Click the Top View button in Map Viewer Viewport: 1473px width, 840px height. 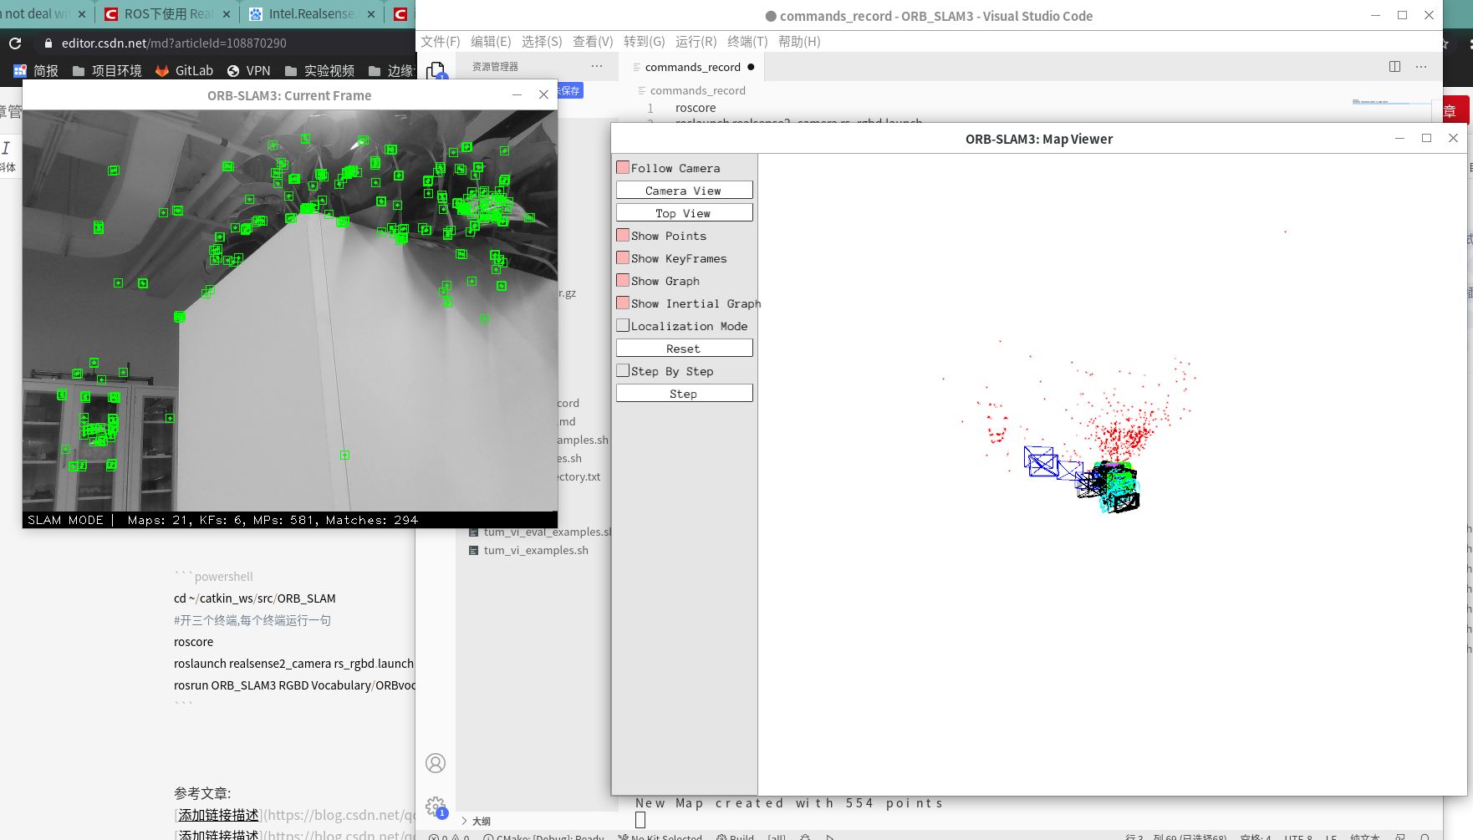click(684, 212)
